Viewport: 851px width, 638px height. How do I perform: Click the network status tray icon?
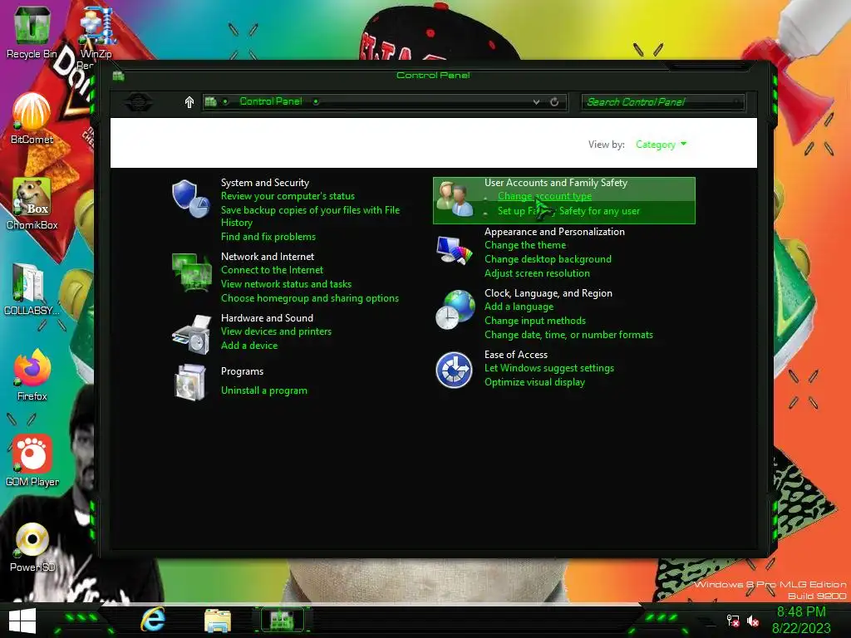733,621
